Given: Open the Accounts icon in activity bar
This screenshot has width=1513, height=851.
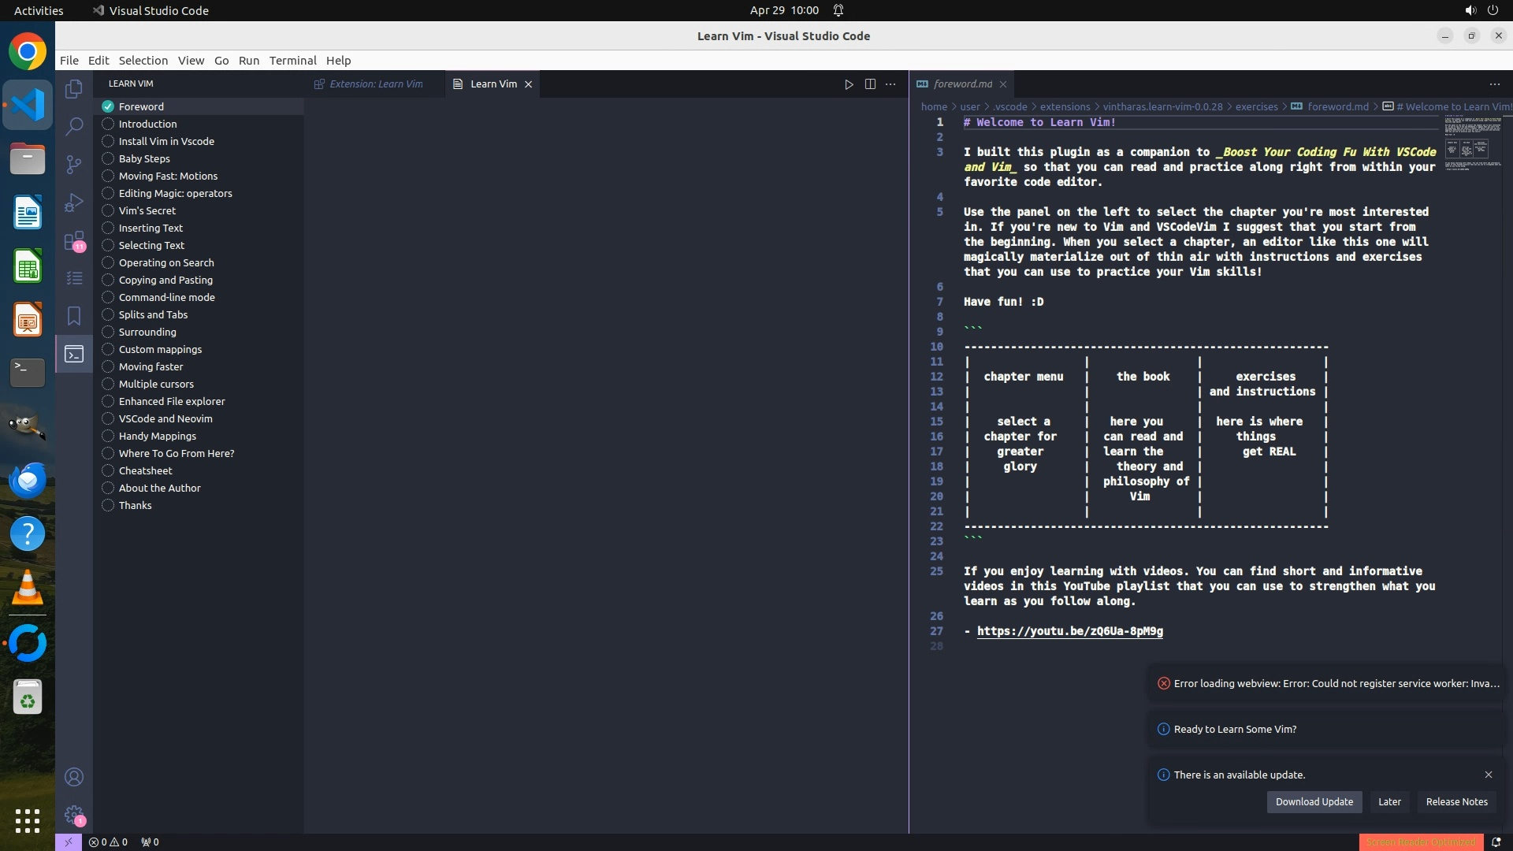Looking at the screenshot, I should 74,777.
